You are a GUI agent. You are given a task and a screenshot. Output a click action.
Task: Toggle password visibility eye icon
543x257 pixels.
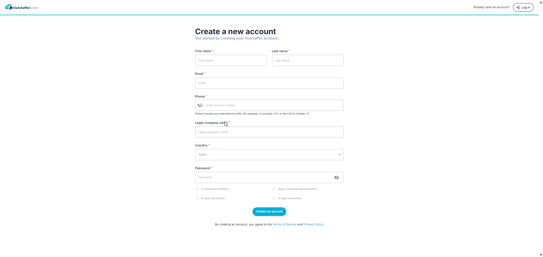tap(336, 177)
